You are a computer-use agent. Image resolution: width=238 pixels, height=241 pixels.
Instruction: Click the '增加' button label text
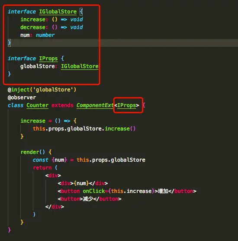(x=163, y=191)
